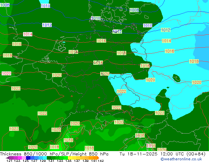Pick the dark navy blue legend swatch
Screen dimensions: 209x162
pos(28,158)
